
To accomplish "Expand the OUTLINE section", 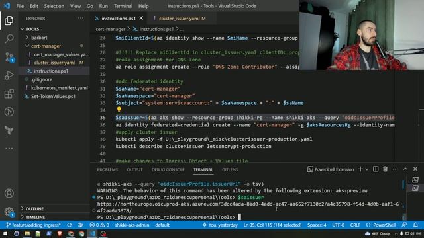I will 34,209.
